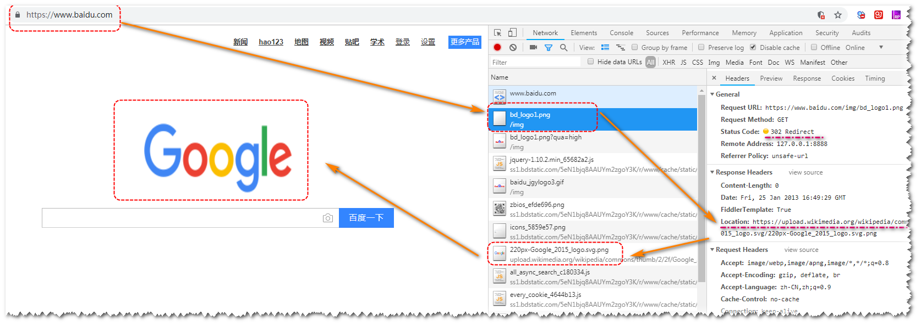Viewport: 921px width, 326px height.
Task: Filter requests by Img type
Action: (714, 63)
